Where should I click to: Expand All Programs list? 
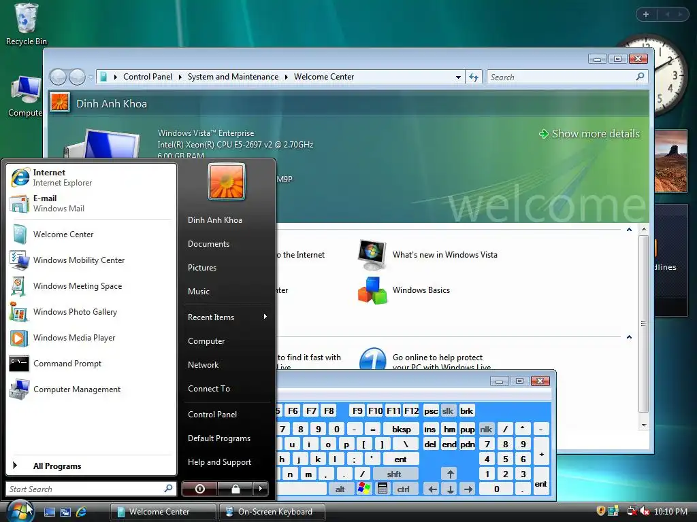coord(91,466)
